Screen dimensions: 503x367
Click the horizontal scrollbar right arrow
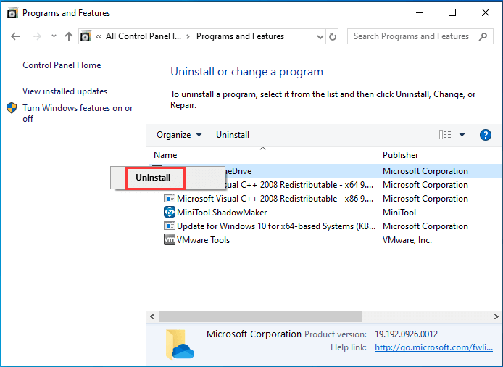[497, 317]
